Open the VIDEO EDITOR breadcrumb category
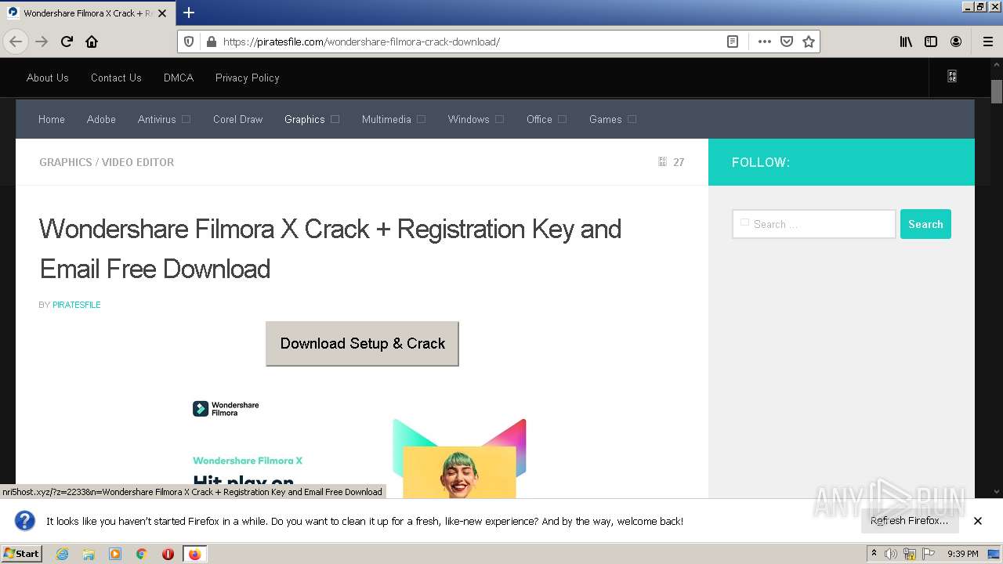The image size is (1003, 564). (x=138, y=162)
